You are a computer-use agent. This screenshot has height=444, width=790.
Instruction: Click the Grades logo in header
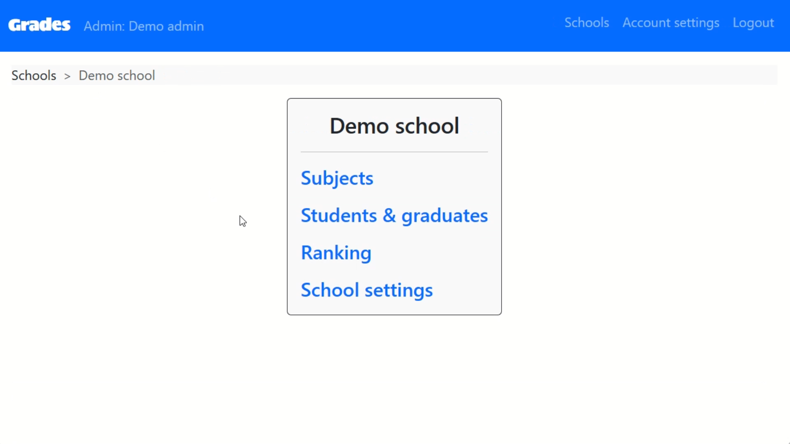coord(39,25)
